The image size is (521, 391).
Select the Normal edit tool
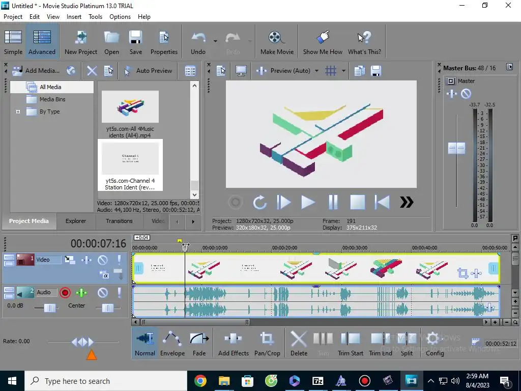[x=145, y=344]
